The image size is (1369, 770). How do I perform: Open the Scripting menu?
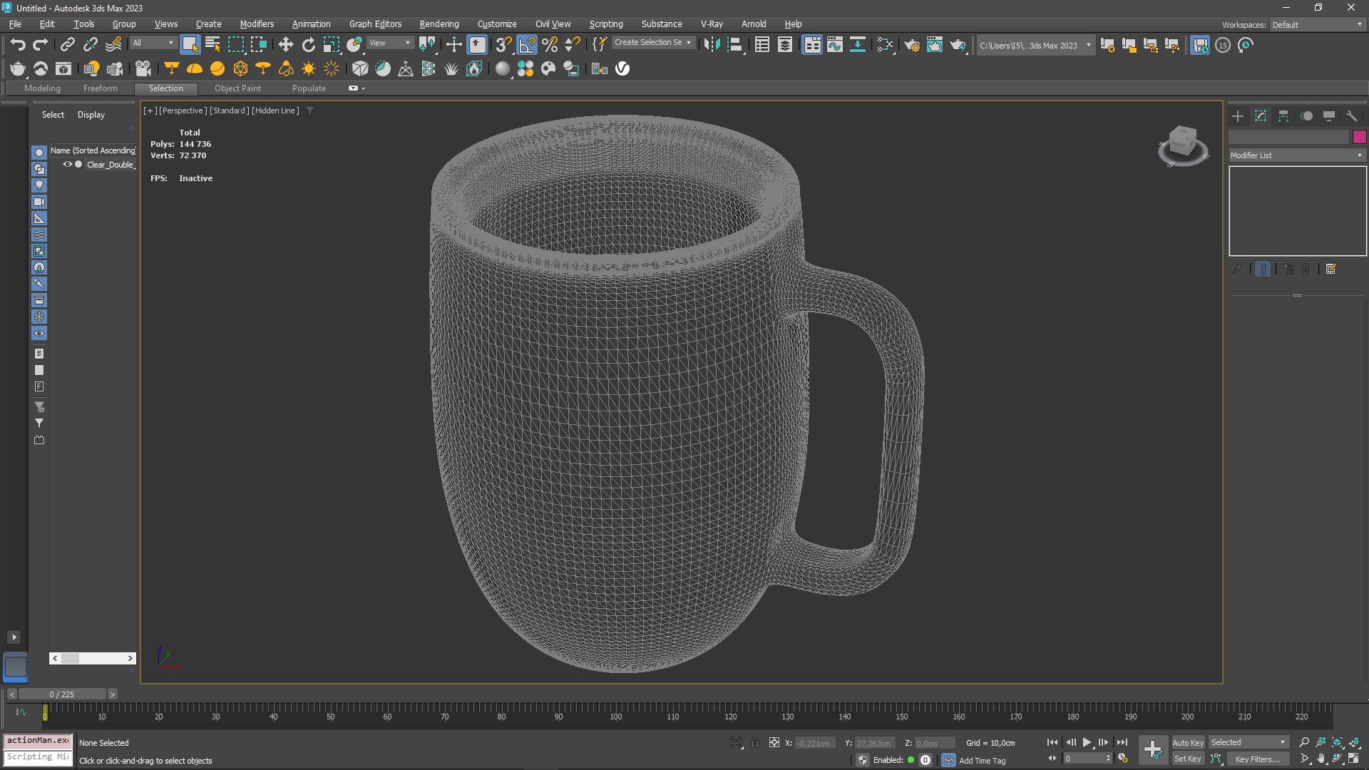click(606, 24)
